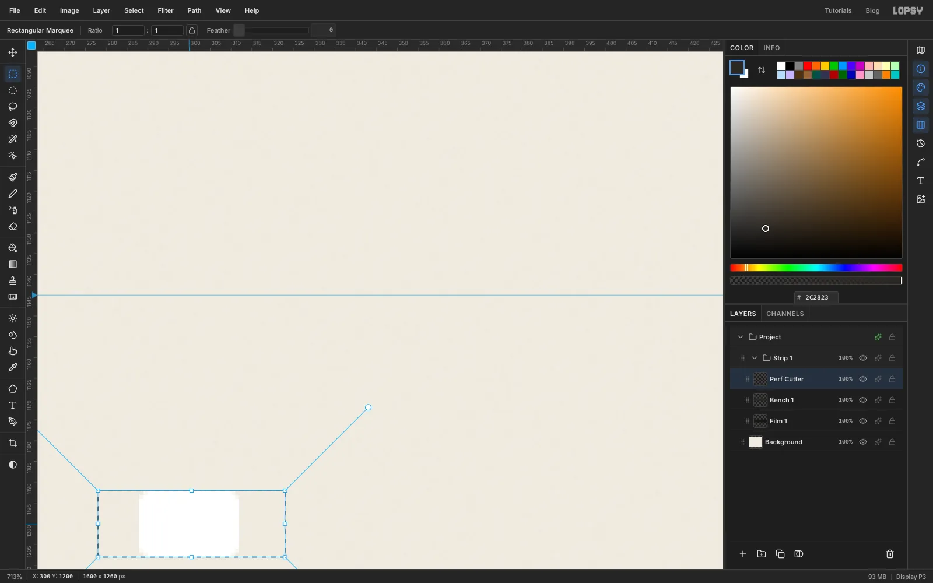Select the Pencil tool
This screenshot has width=933, height=583.
(x=13, y=194)
